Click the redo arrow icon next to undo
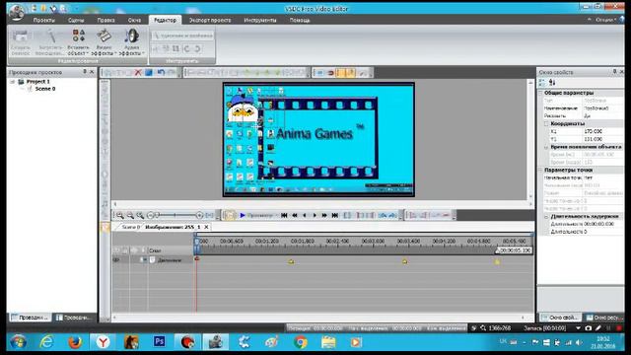631x355 pixels. click(172, 72)
